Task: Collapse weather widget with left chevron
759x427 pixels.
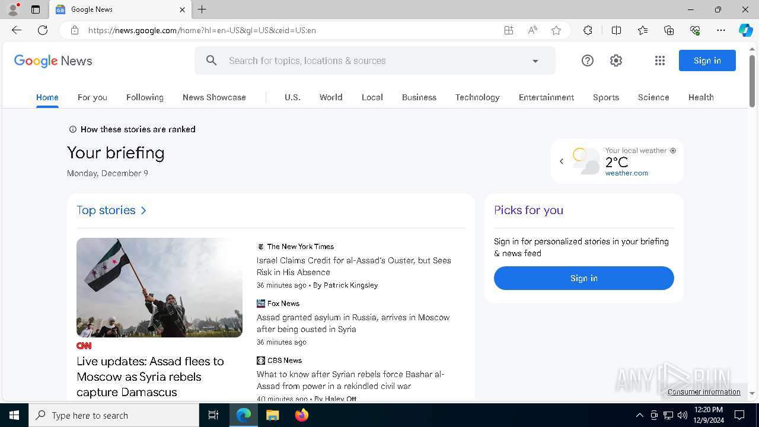Action: tap(562, 161)
